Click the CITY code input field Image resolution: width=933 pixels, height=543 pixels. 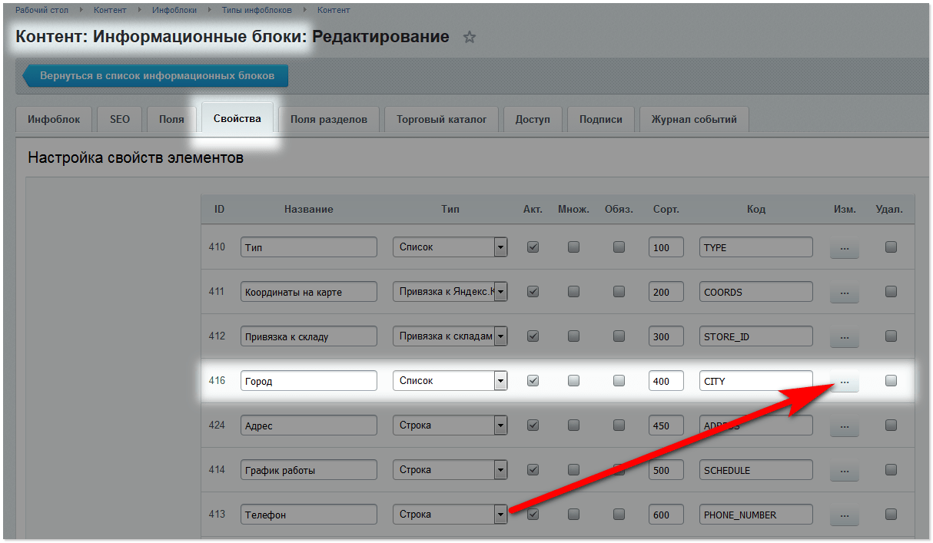(x=756, y=381)
